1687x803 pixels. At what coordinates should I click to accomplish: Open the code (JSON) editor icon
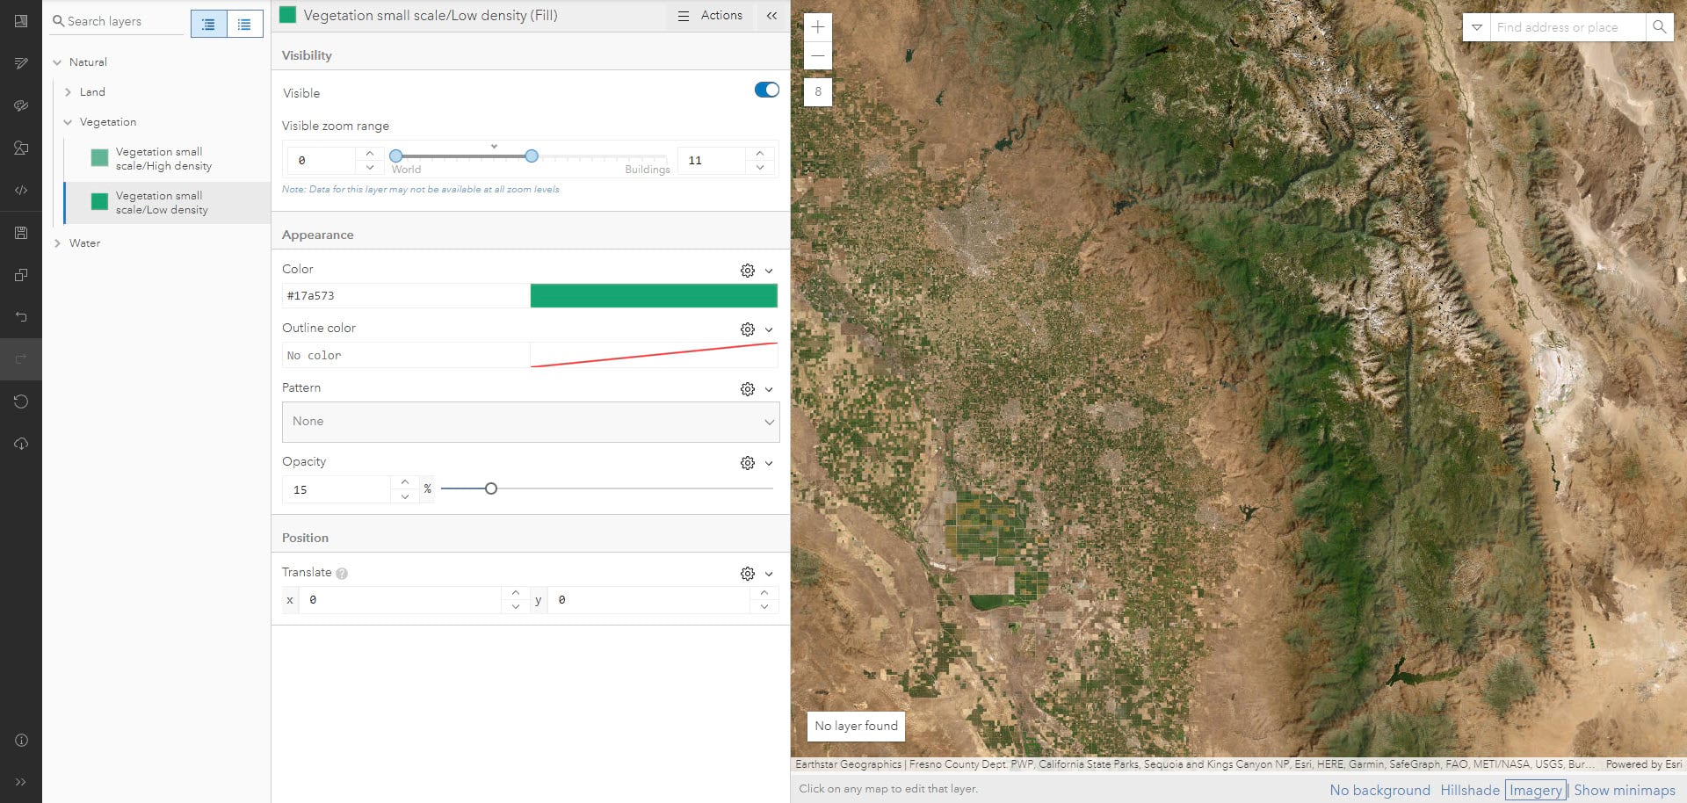pyautogui.click(x=21, y=191)
